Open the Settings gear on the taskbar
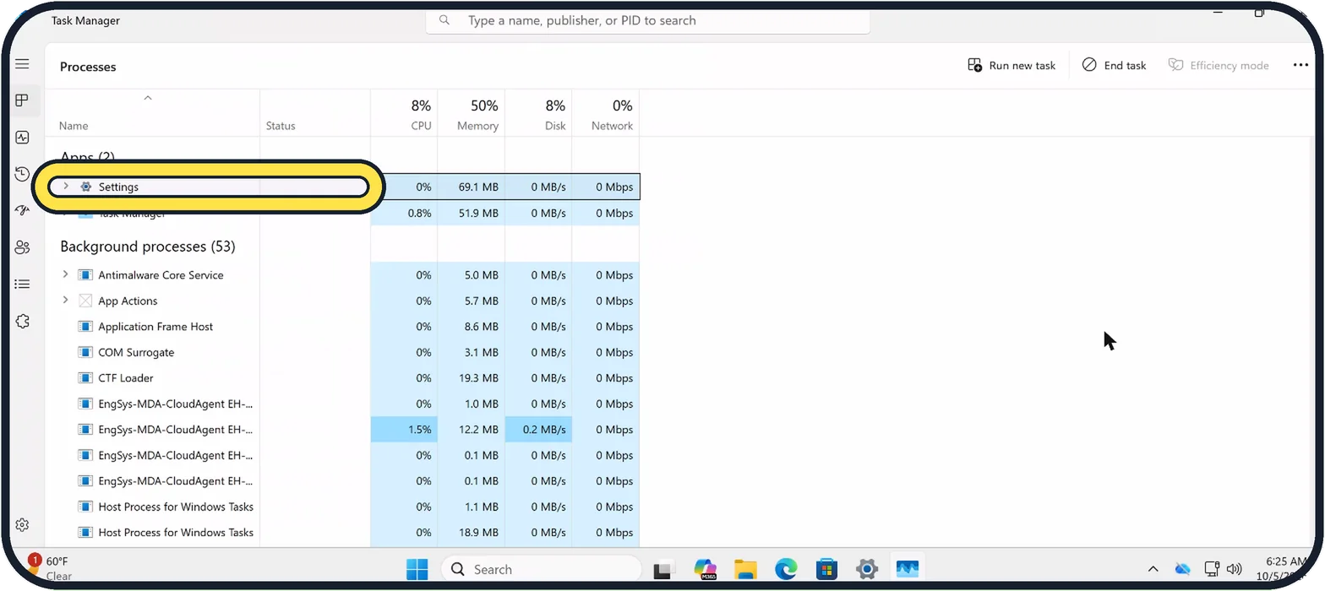This screenshot has width=1325, height=591. 866,569
